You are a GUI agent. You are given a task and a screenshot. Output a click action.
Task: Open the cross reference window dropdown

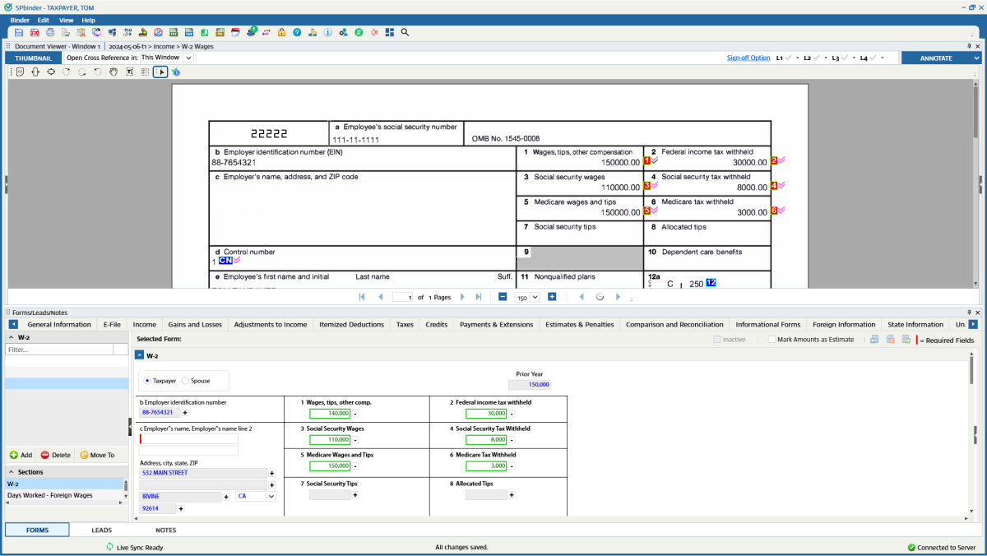point(188,58)
